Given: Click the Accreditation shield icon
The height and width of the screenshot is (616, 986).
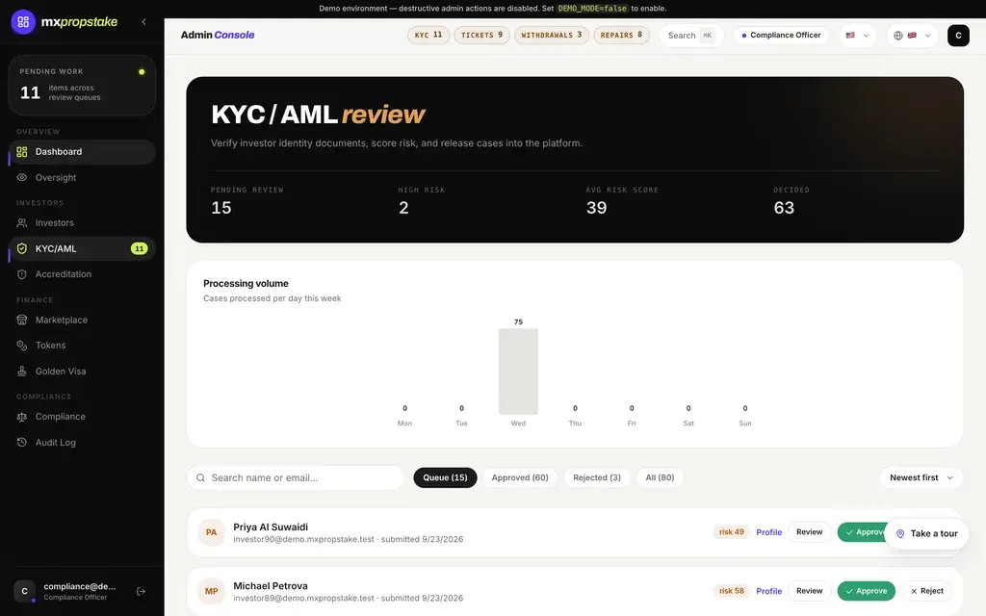Looking at the screenshot, I should click(x=22, y=274).
